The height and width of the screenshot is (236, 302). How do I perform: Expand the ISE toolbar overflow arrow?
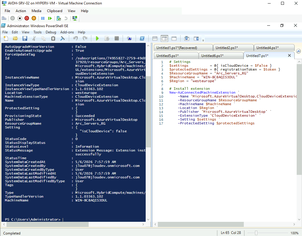pyautogui.click(x=203, y=40)
